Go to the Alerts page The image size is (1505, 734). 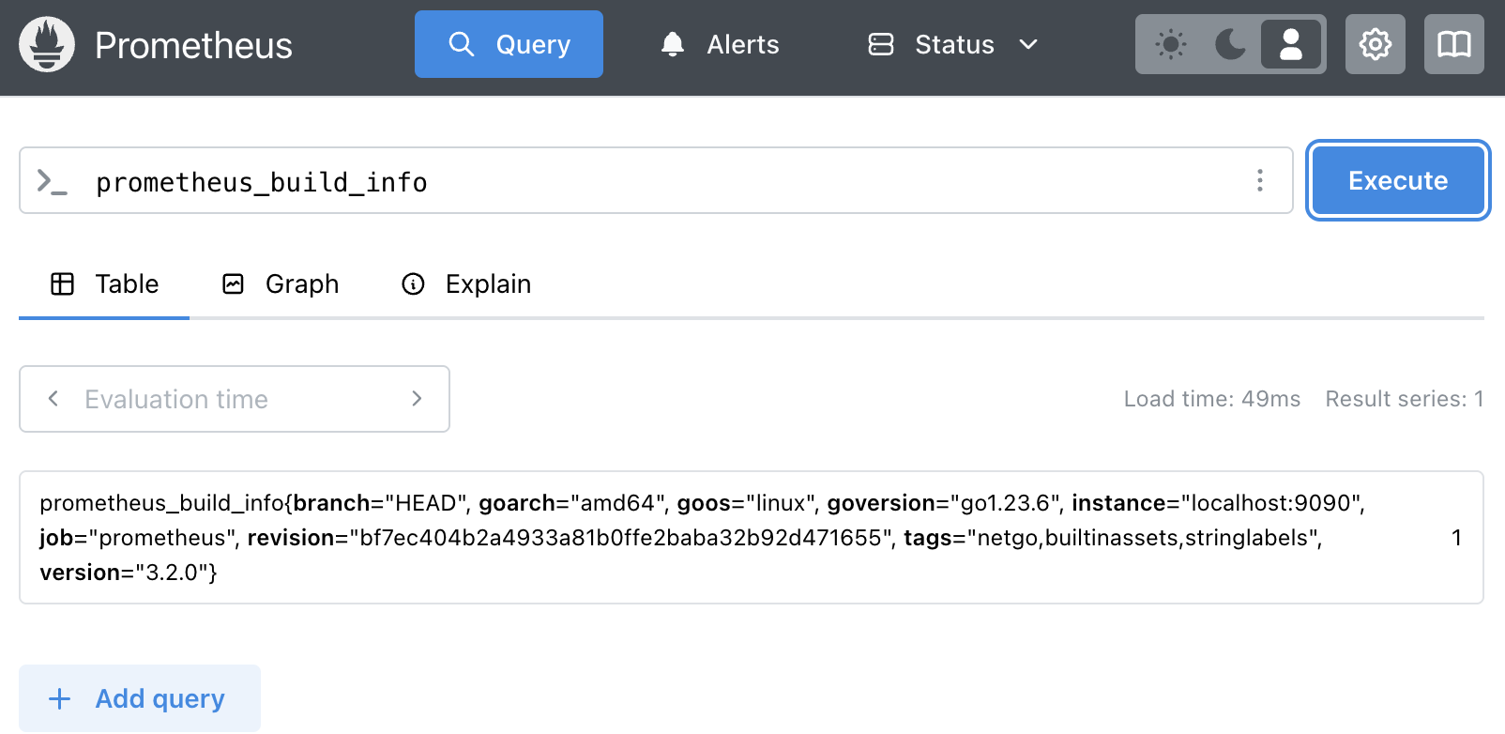click(720, 44)
